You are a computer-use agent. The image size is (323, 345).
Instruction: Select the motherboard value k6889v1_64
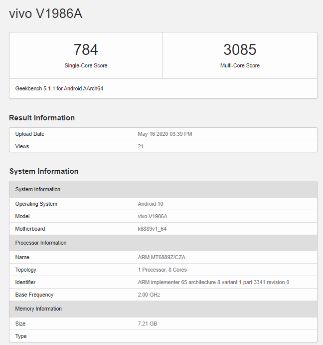pyautogui.click(x=153, y=229)
